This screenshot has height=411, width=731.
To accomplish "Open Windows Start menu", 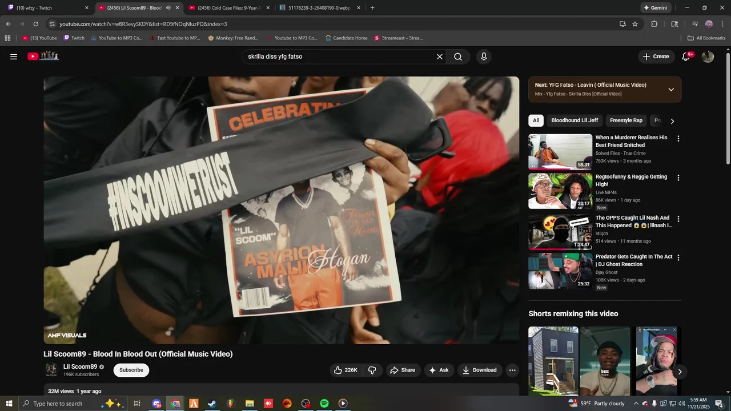I will click(9, 404).
